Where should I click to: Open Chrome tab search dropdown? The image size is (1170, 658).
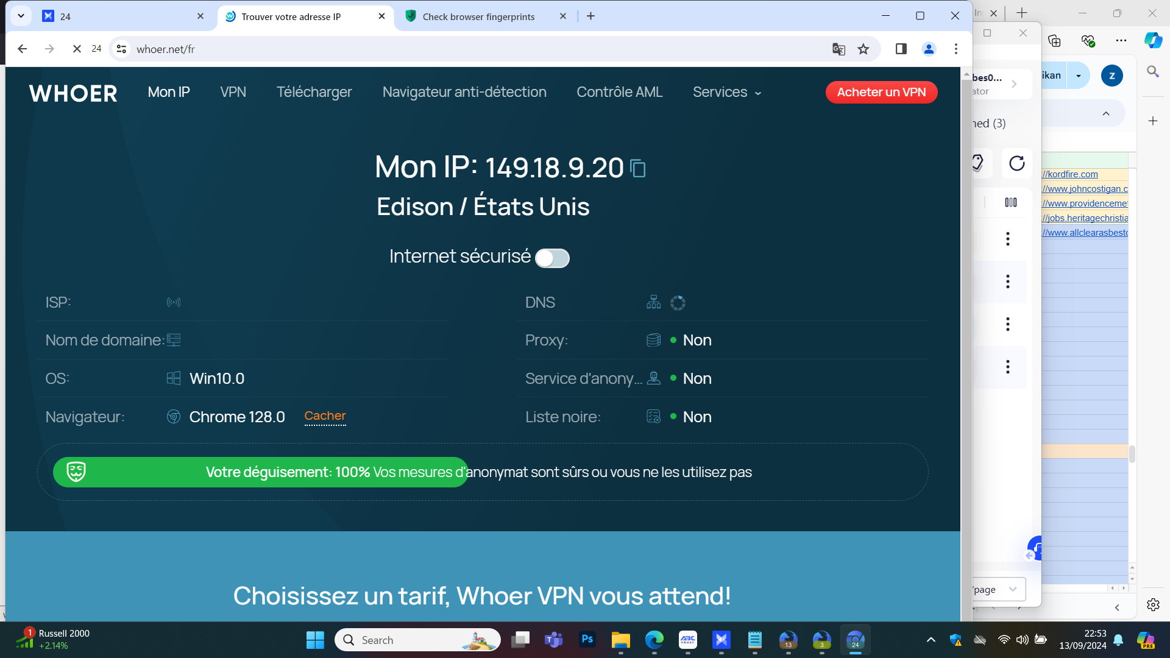click(x=21, y=16)
